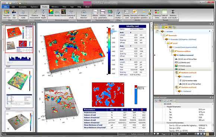Click yellow surface icon in workflow toolbar

pyautogui.click(x=166, y=27)
